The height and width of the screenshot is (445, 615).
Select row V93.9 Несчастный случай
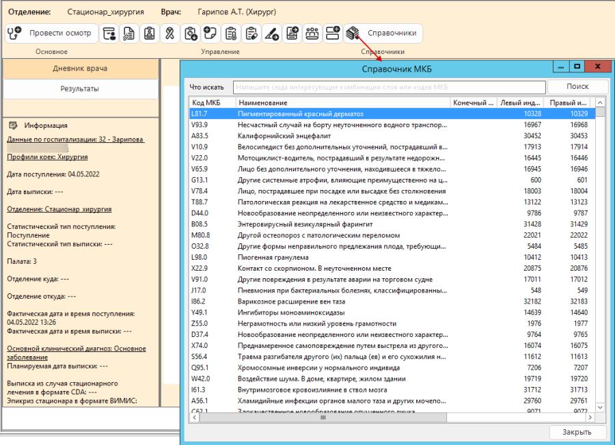tap(392, 125)
